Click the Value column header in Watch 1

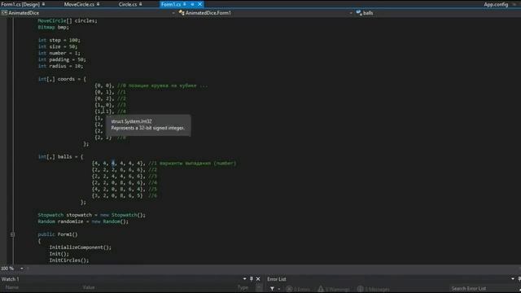pyautogui.click(x=89, y=287)
